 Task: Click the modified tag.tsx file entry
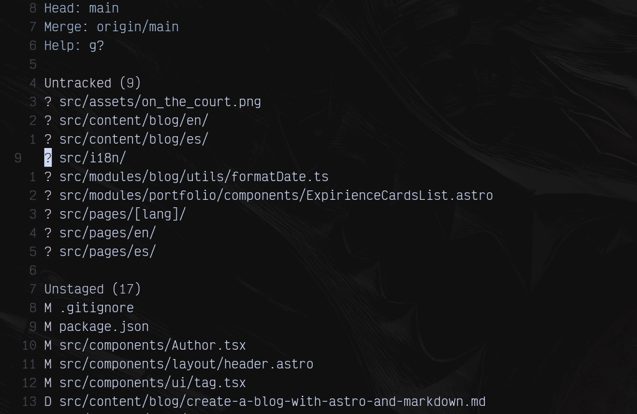coord(152,383)
